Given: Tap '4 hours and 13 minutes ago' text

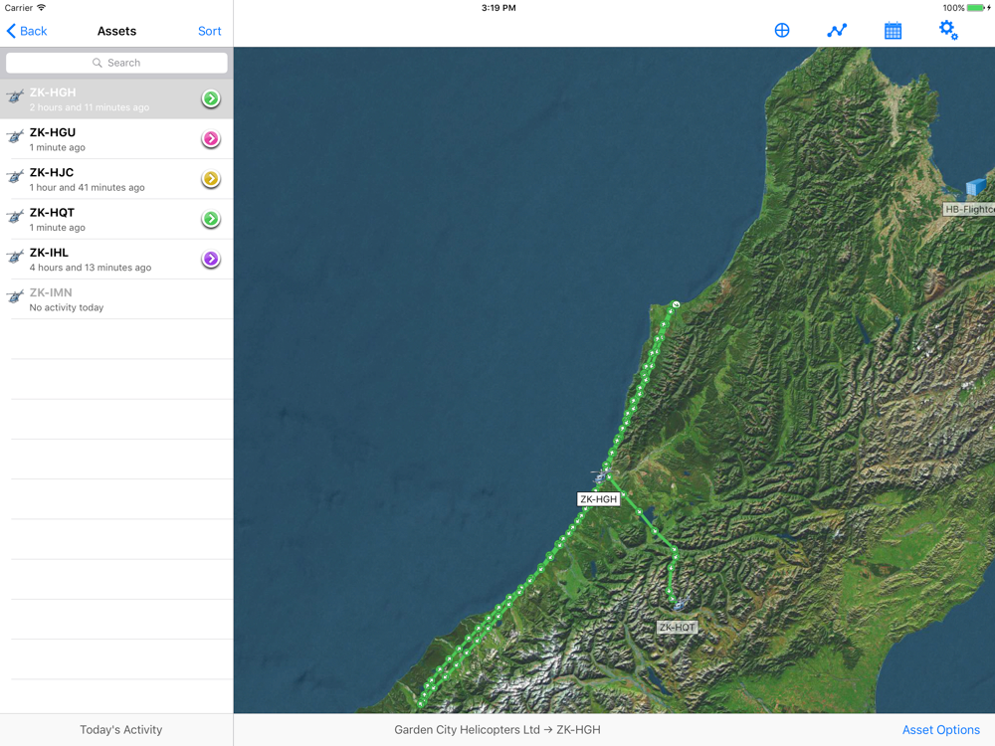Looking at the screenshot, I should pyautogui.click(x=91, y=268).
